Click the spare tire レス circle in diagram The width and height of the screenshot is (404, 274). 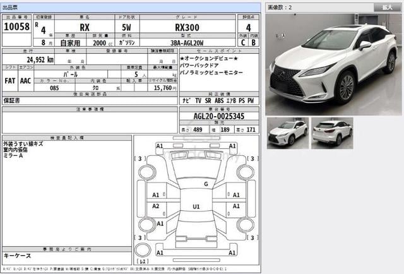tap(143, 250)
